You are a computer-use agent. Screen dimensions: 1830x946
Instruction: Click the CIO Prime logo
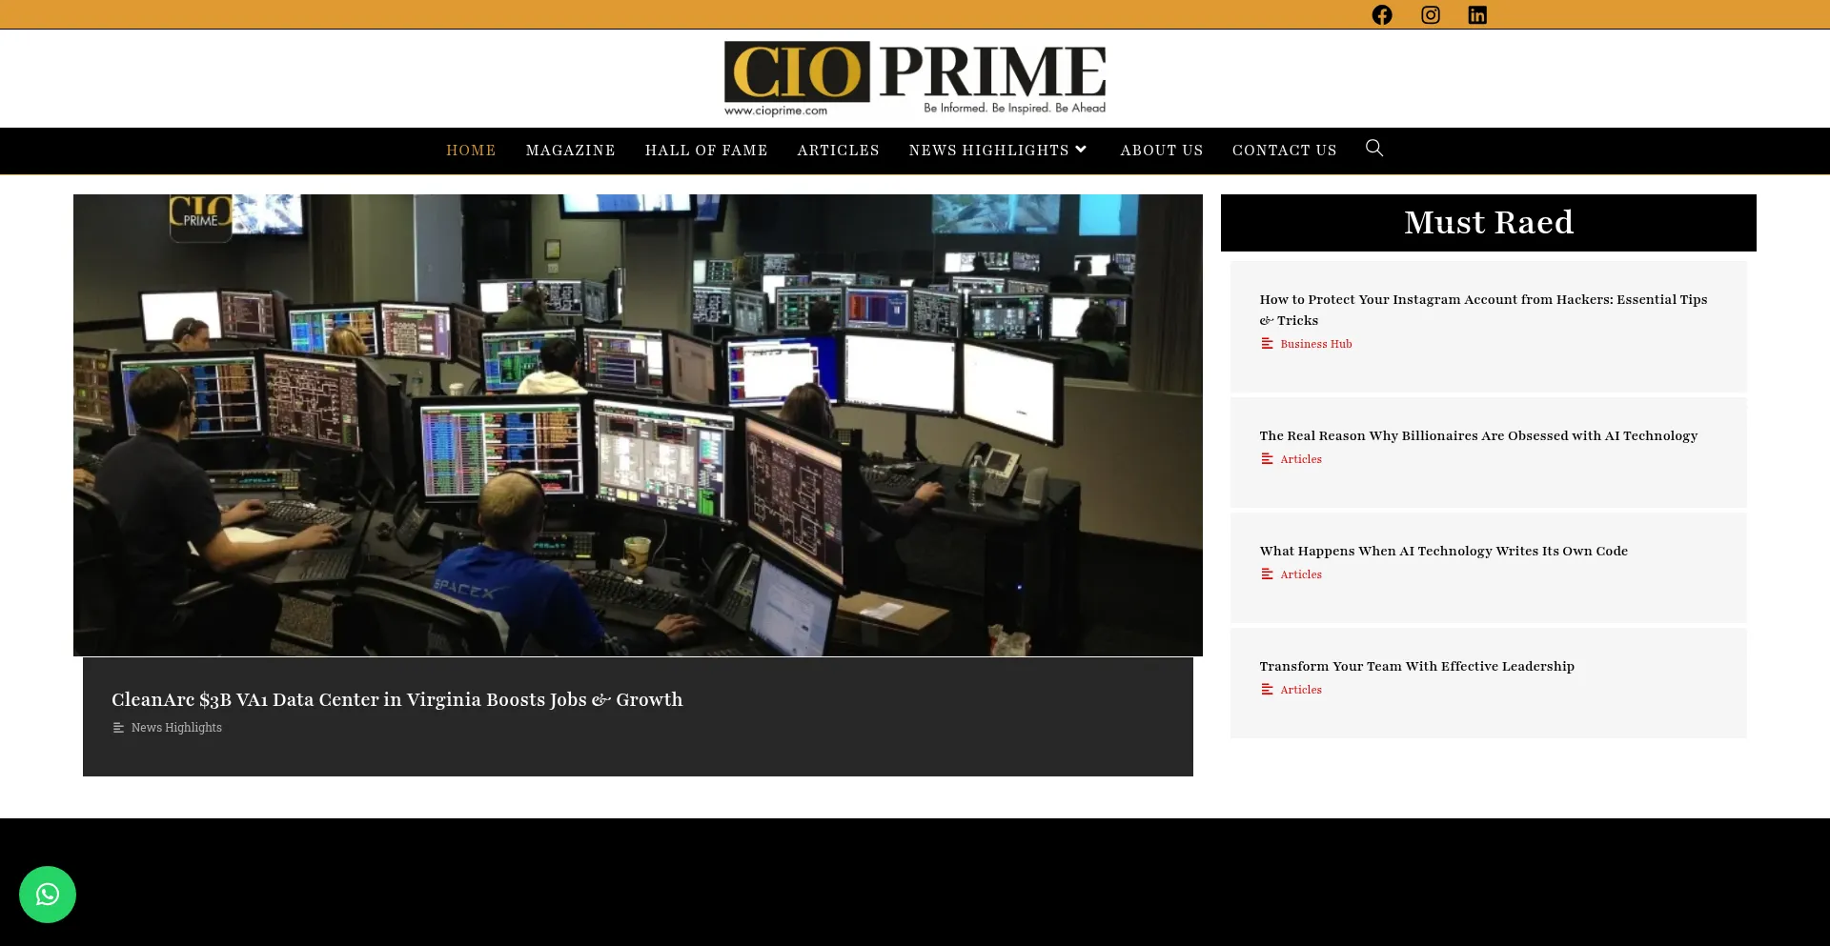(x=914, y=79)
